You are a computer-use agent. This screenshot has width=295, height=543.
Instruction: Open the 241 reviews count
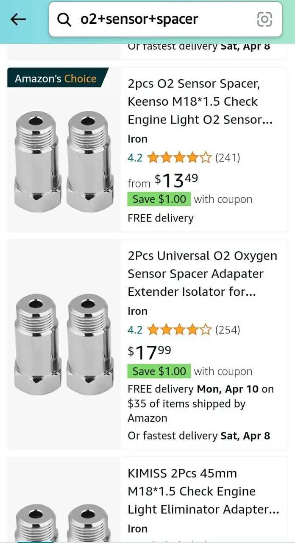pyautogui.click(x=228, y=158)
